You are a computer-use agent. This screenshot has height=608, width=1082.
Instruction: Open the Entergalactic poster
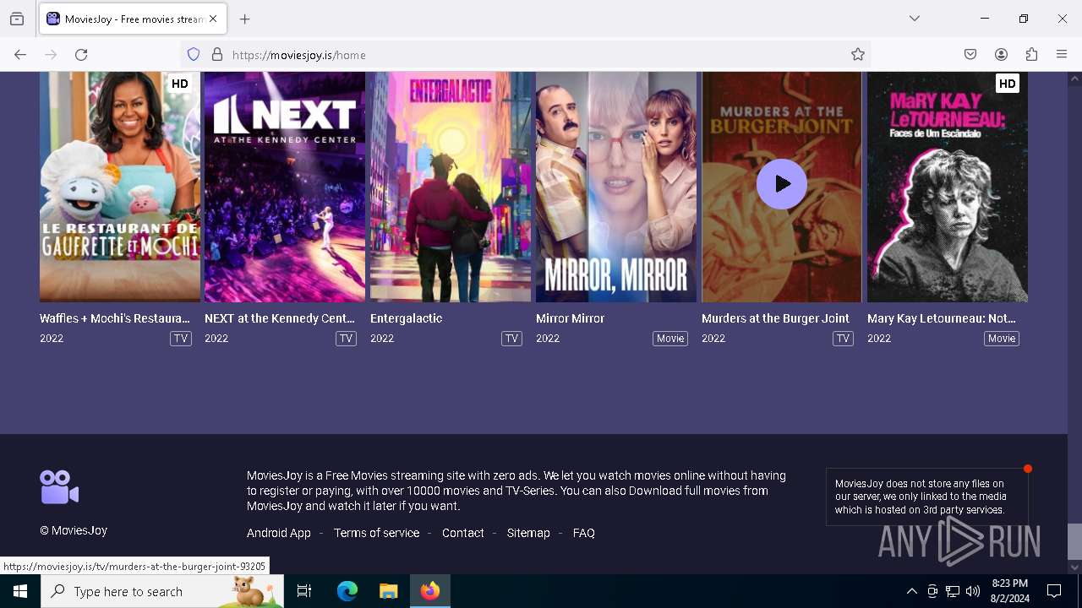(x=451, y=187)
